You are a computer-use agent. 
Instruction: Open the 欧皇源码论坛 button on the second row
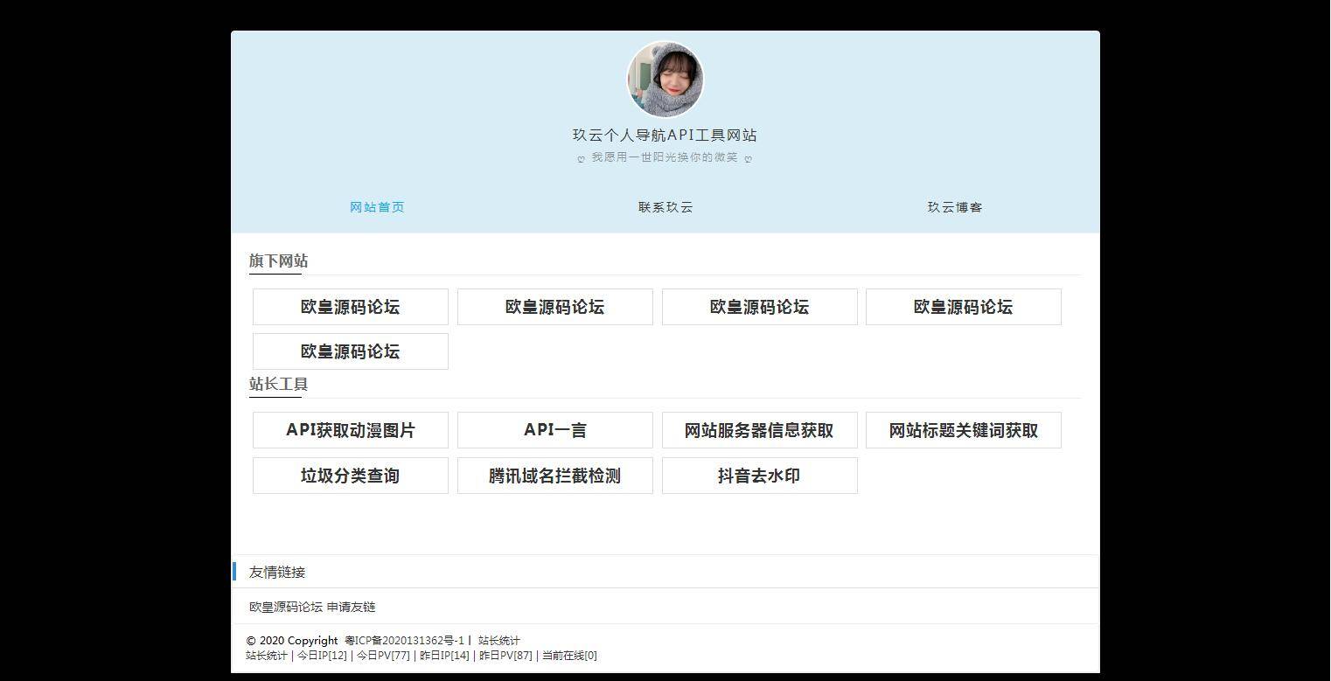(x=350, y=351)
